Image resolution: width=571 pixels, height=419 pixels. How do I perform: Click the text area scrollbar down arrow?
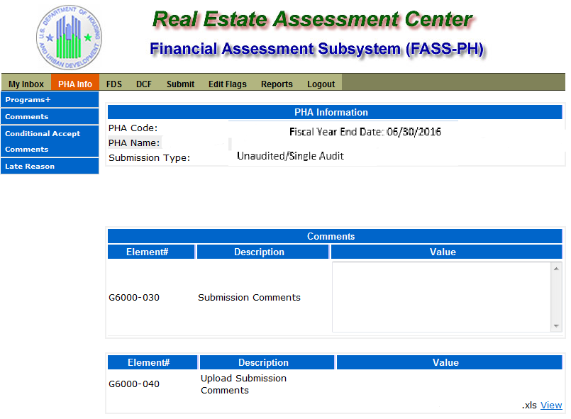coord(556,326)
